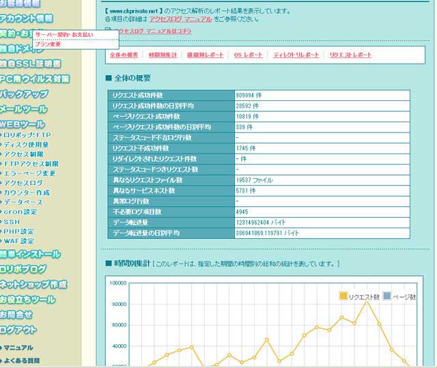The width and height of the screenshot is (437, 368).
Task: Expand the アカウント情報 sidebar section
Action: coord(27,18)
